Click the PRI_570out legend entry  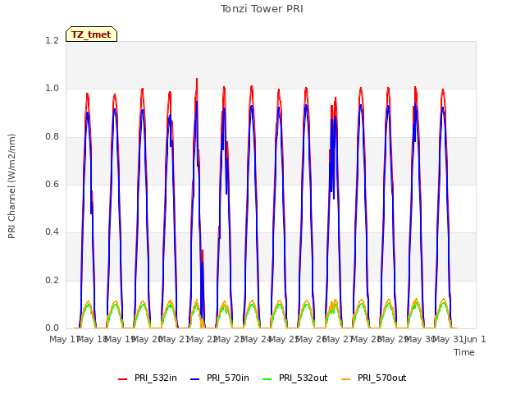(x=373, y=378)
